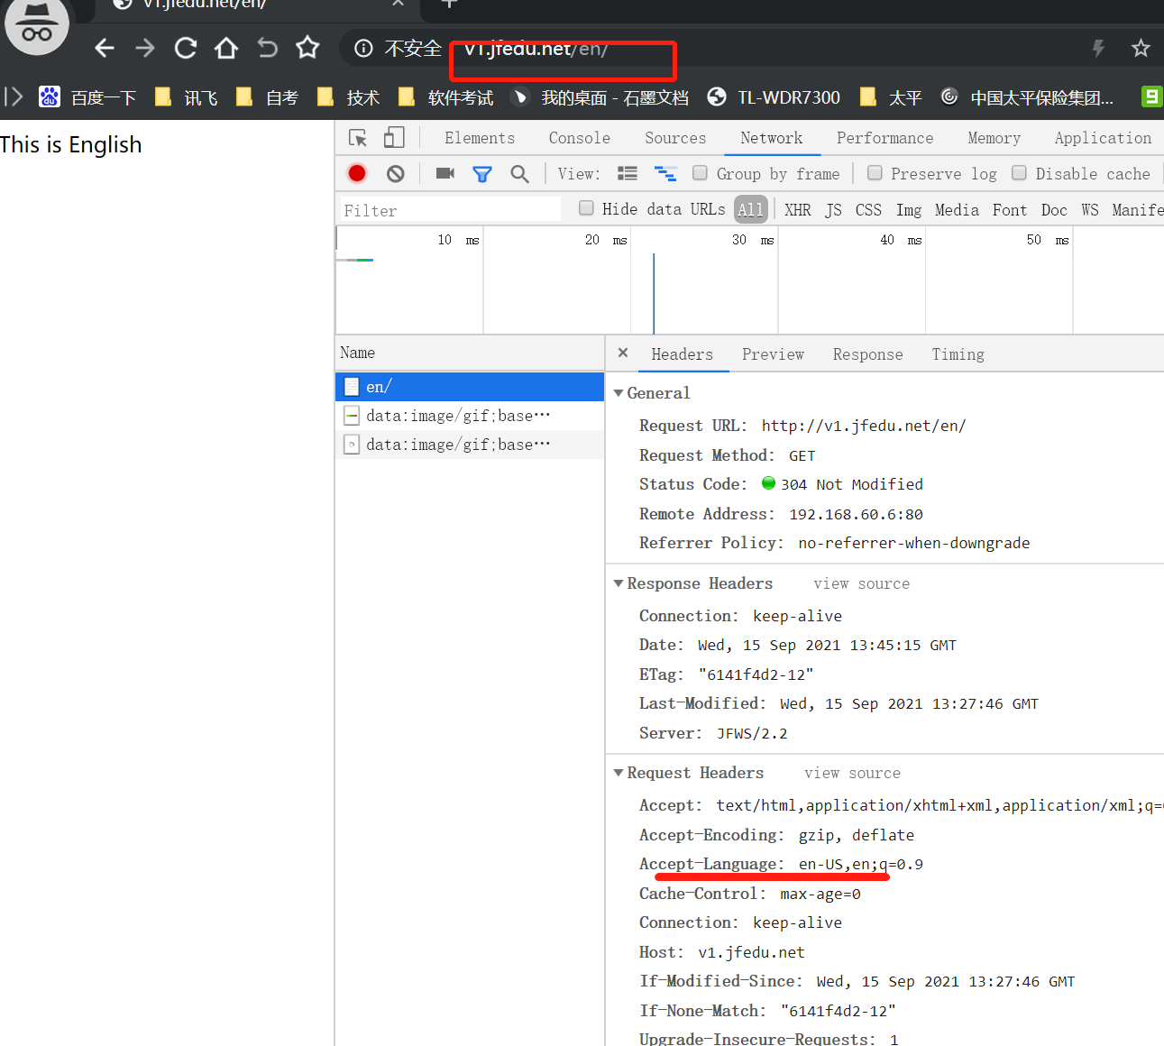Image resolution: width=1164 pixels, height=1046 pixels.
Task: Filter requests by Font type
Action: click(x=1010, y=210)
